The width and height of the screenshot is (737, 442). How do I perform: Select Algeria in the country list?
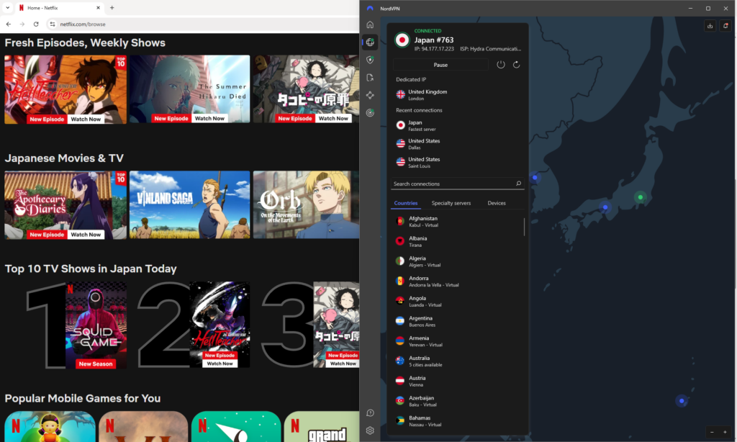pos(457,261)
